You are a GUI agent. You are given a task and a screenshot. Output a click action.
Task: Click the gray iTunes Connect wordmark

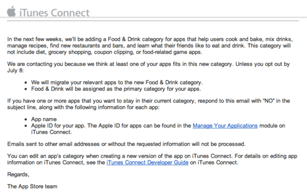pyautogui.click(x=54, y=13)
